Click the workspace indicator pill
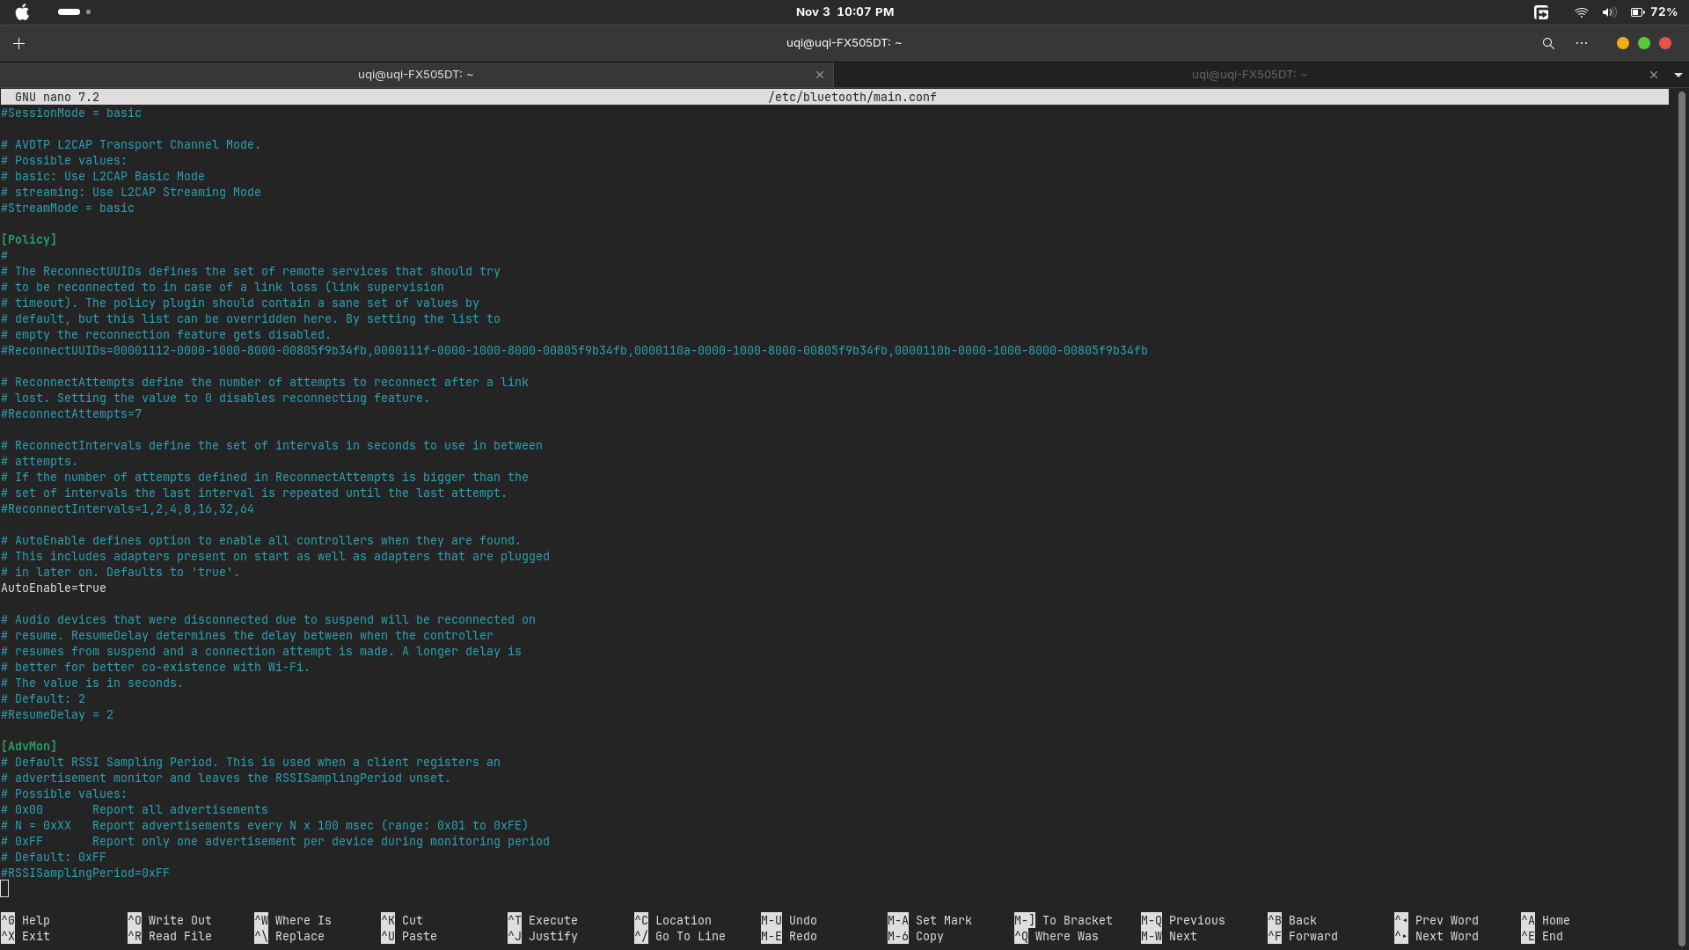Screen dimensions: 1689x950 pyautogui.click(x=69, y=12)
